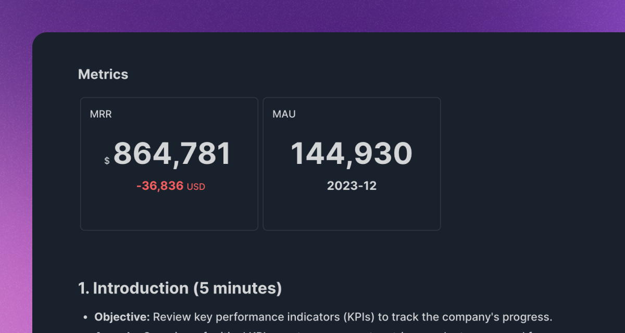Click the Metrics section heading

click(x=103, y=74)
